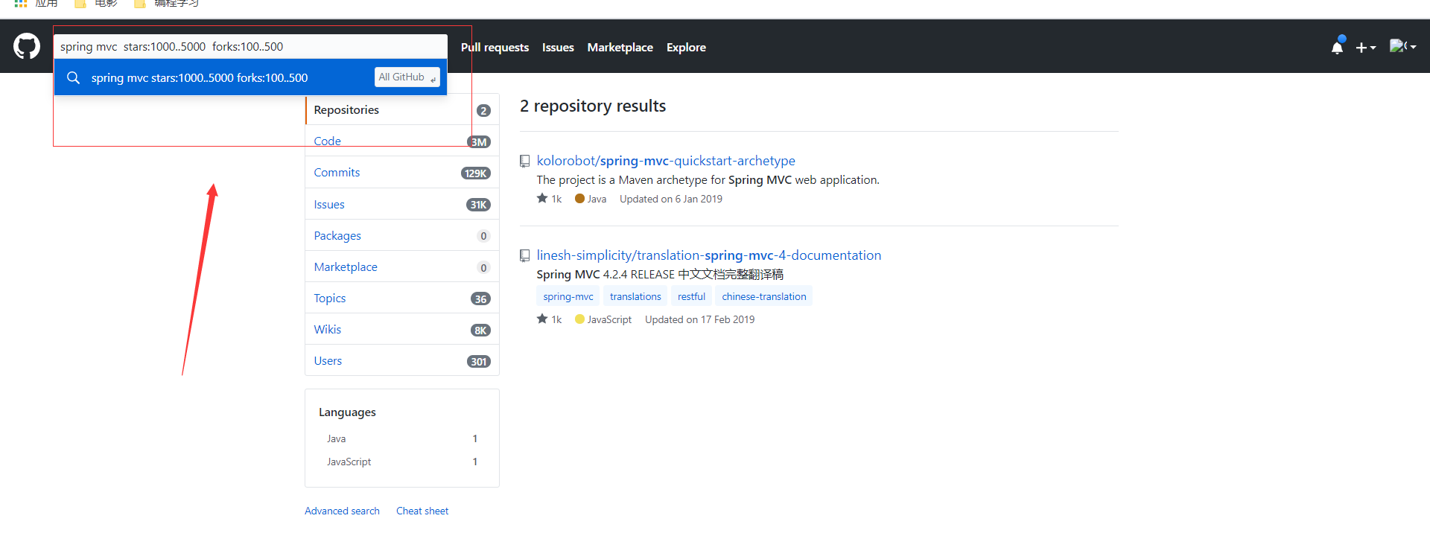Screen dimensions: 1430x533
Task: Open the plus create-new dropdown
Action: click(x=1365, y=48)
